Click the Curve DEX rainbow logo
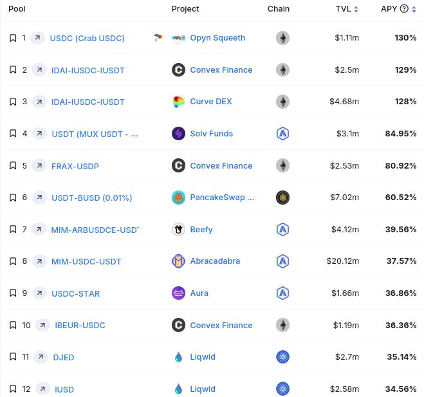 pyautogui.click(x=178, y=102)
